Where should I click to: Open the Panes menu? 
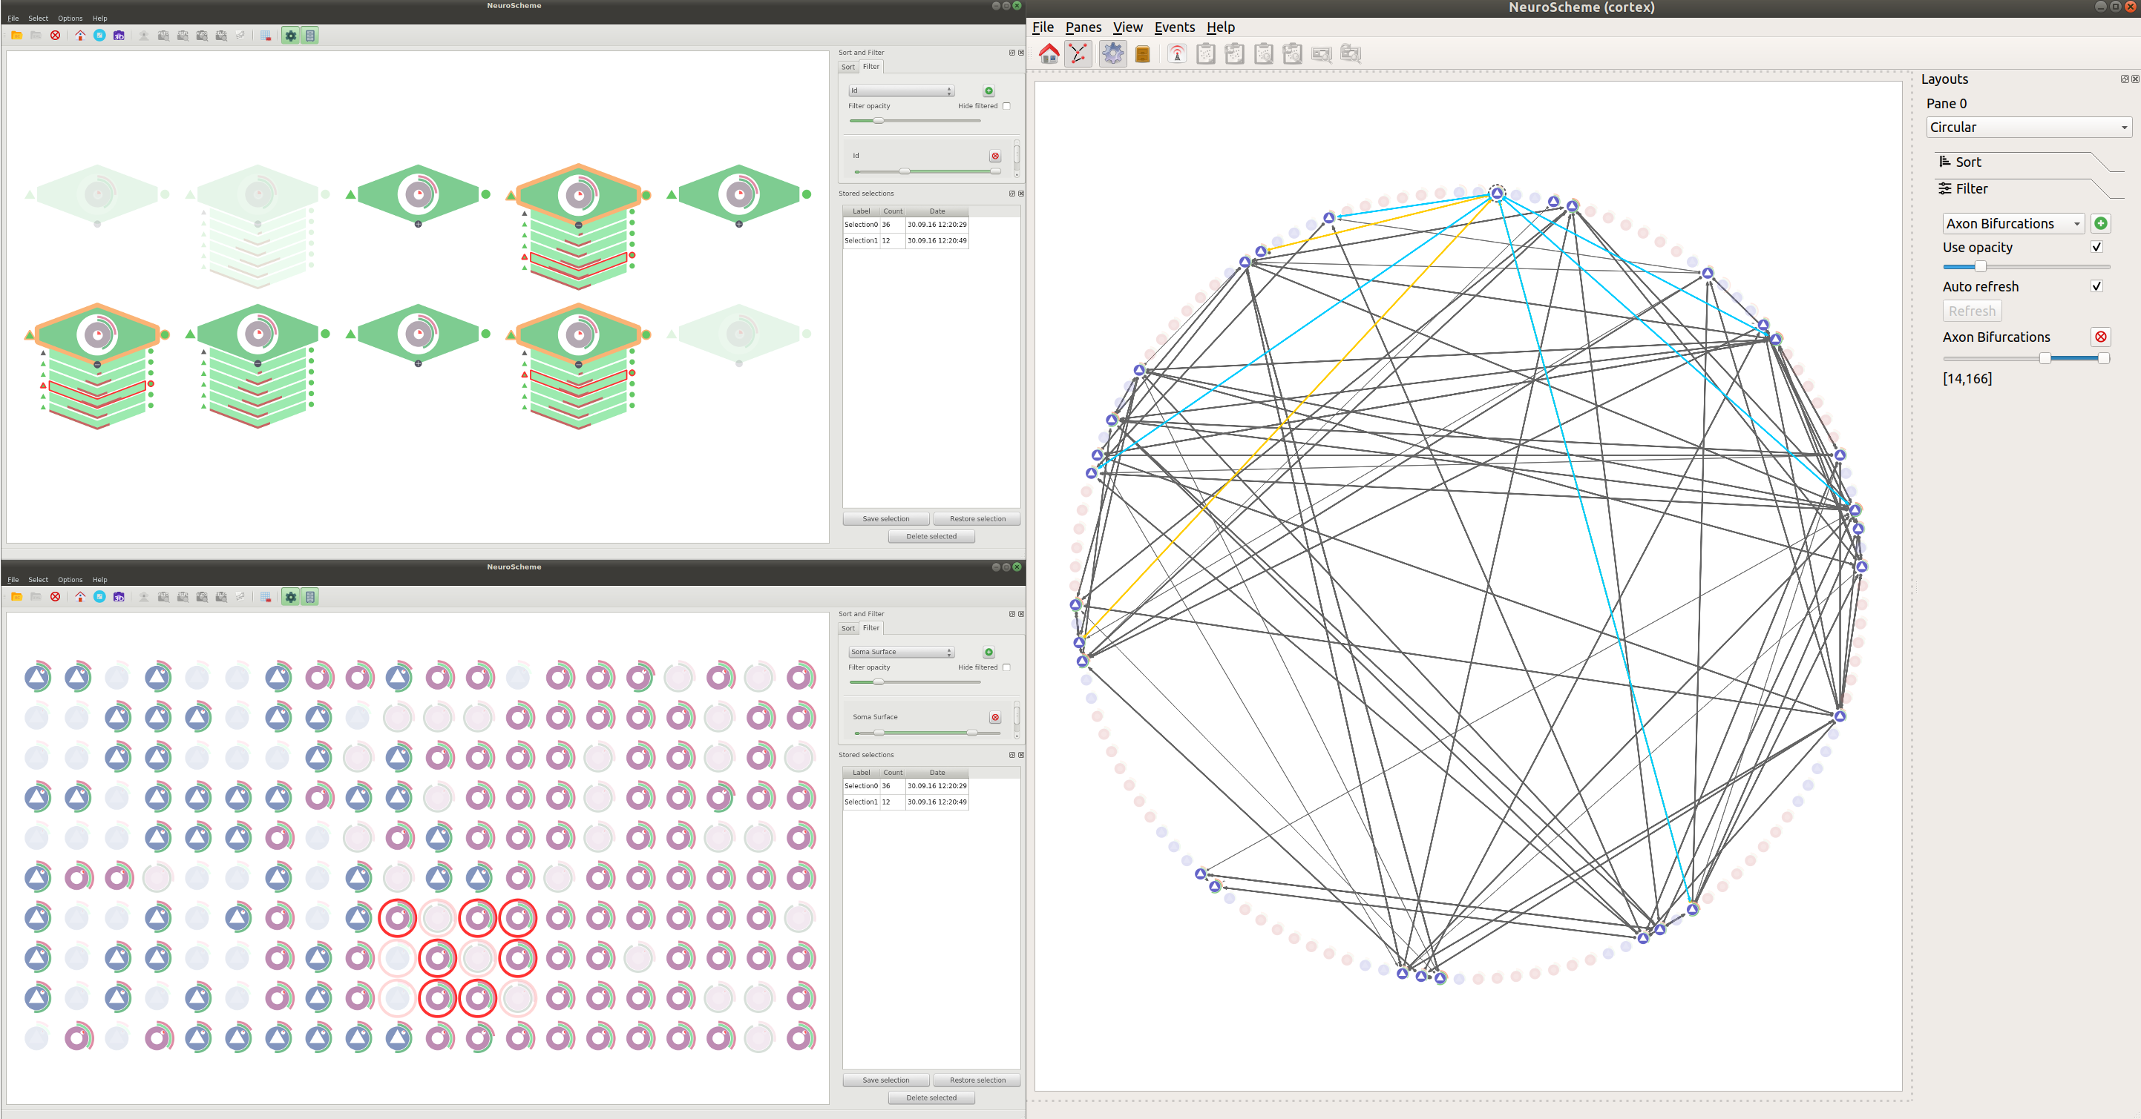[x=1083, y=27]
